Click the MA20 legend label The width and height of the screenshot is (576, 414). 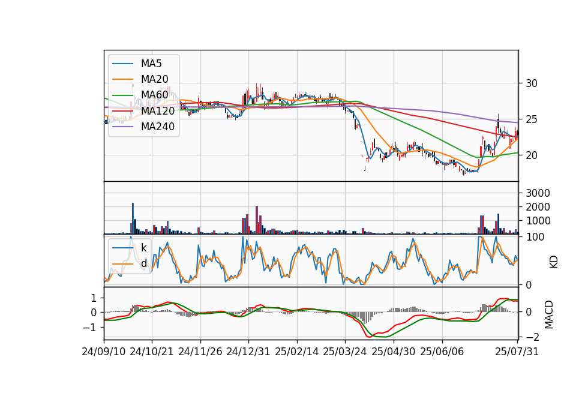(154, 79)
